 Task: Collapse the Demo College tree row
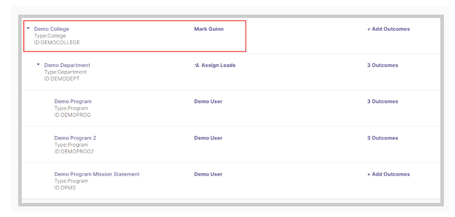click(x=28, y=28)
